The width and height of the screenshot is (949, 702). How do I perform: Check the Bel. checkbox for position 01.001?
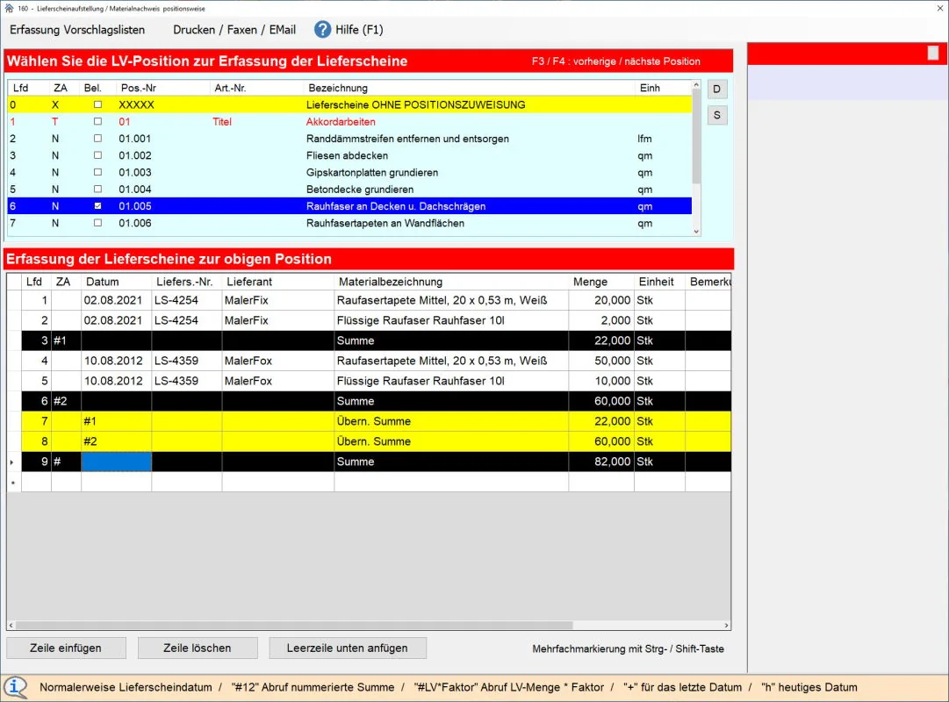(x=97, y=139)
